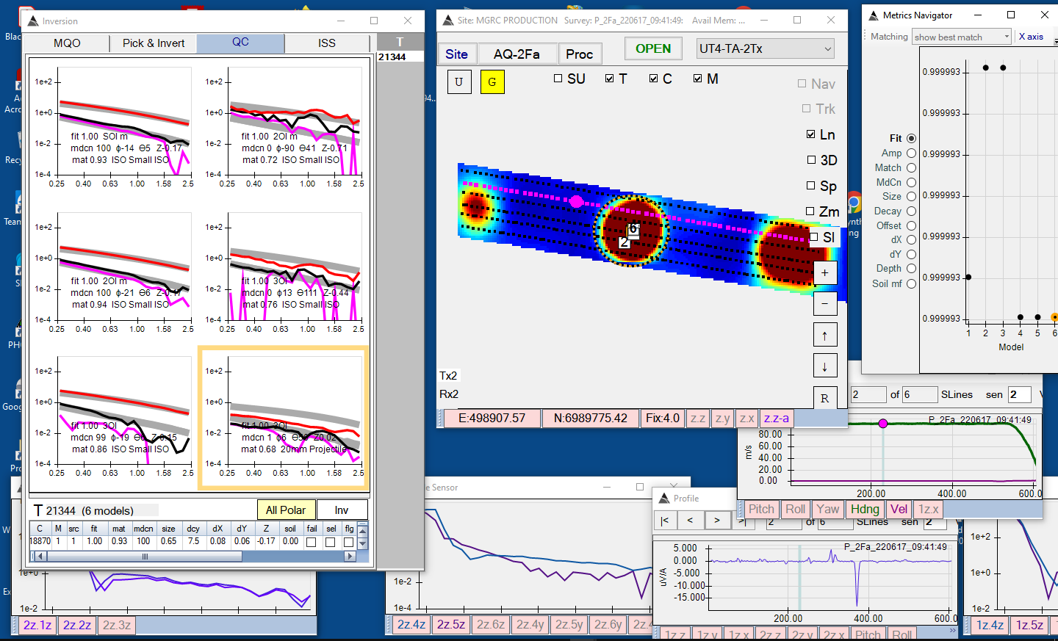Click the Inv button in the Inversion window

click(342, 510)
